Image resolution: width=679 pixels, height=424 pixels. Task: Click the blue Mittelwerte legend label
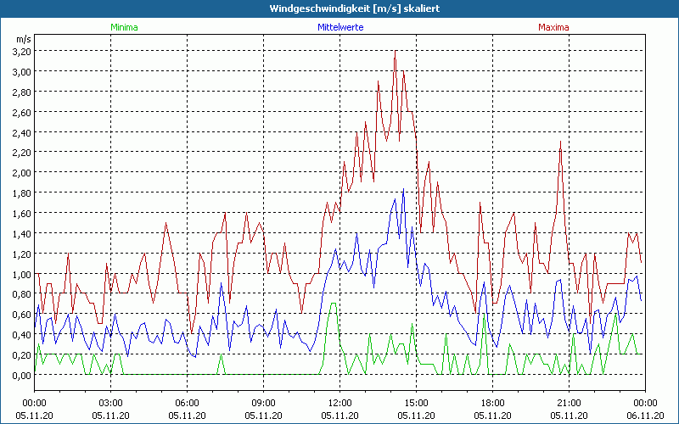point(340,27)
